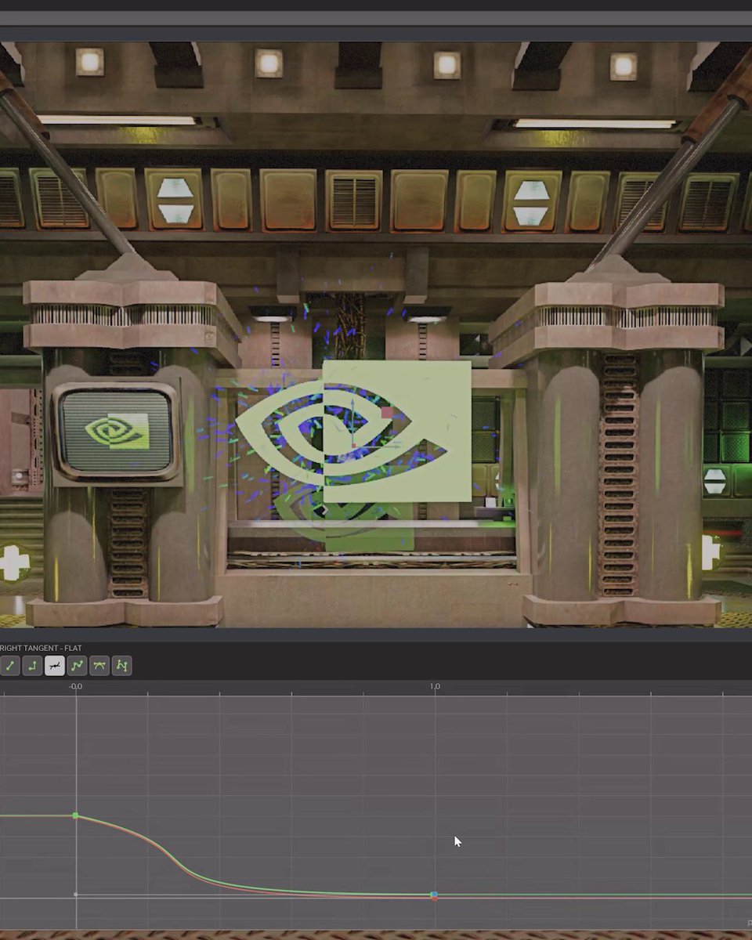
Task: Click the NVIDIA monitor screen on left pillar
Action: [116, 431]
